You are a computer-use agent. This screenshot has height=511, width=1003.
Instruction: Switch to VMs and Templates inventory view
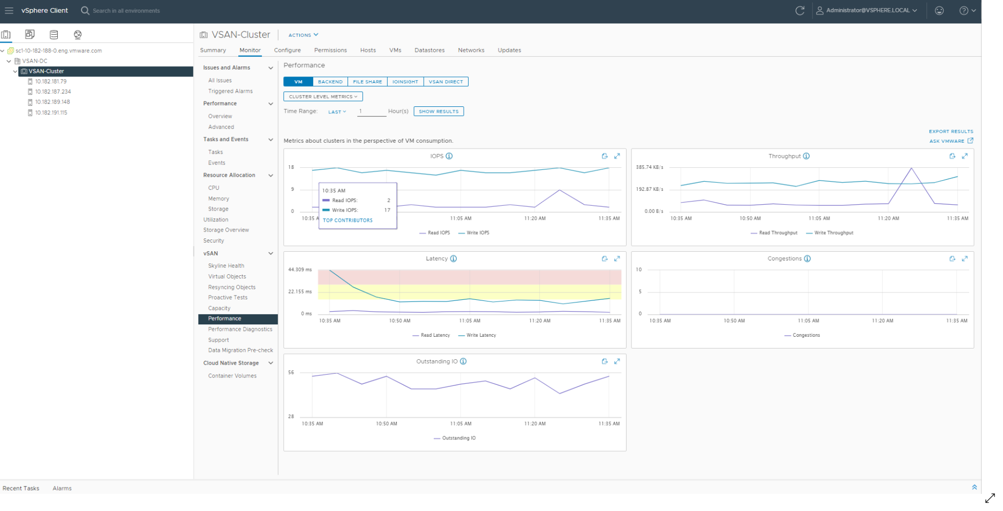(30, 35)
